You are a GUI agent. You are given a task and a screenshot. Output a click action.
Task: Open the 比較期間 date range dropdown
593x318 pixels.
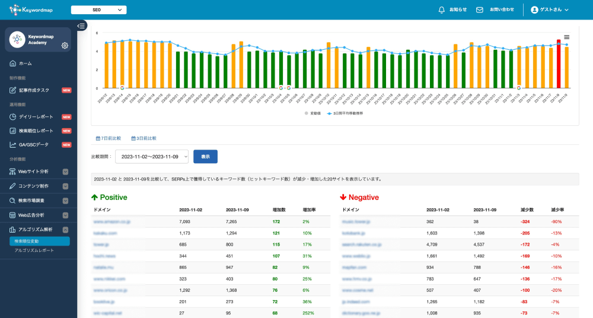[x=151, y=157]
